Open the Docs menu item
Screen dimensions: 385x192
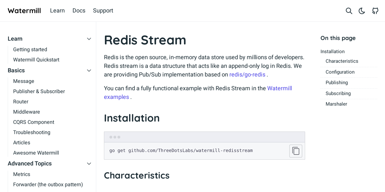[x=79, y=11]
